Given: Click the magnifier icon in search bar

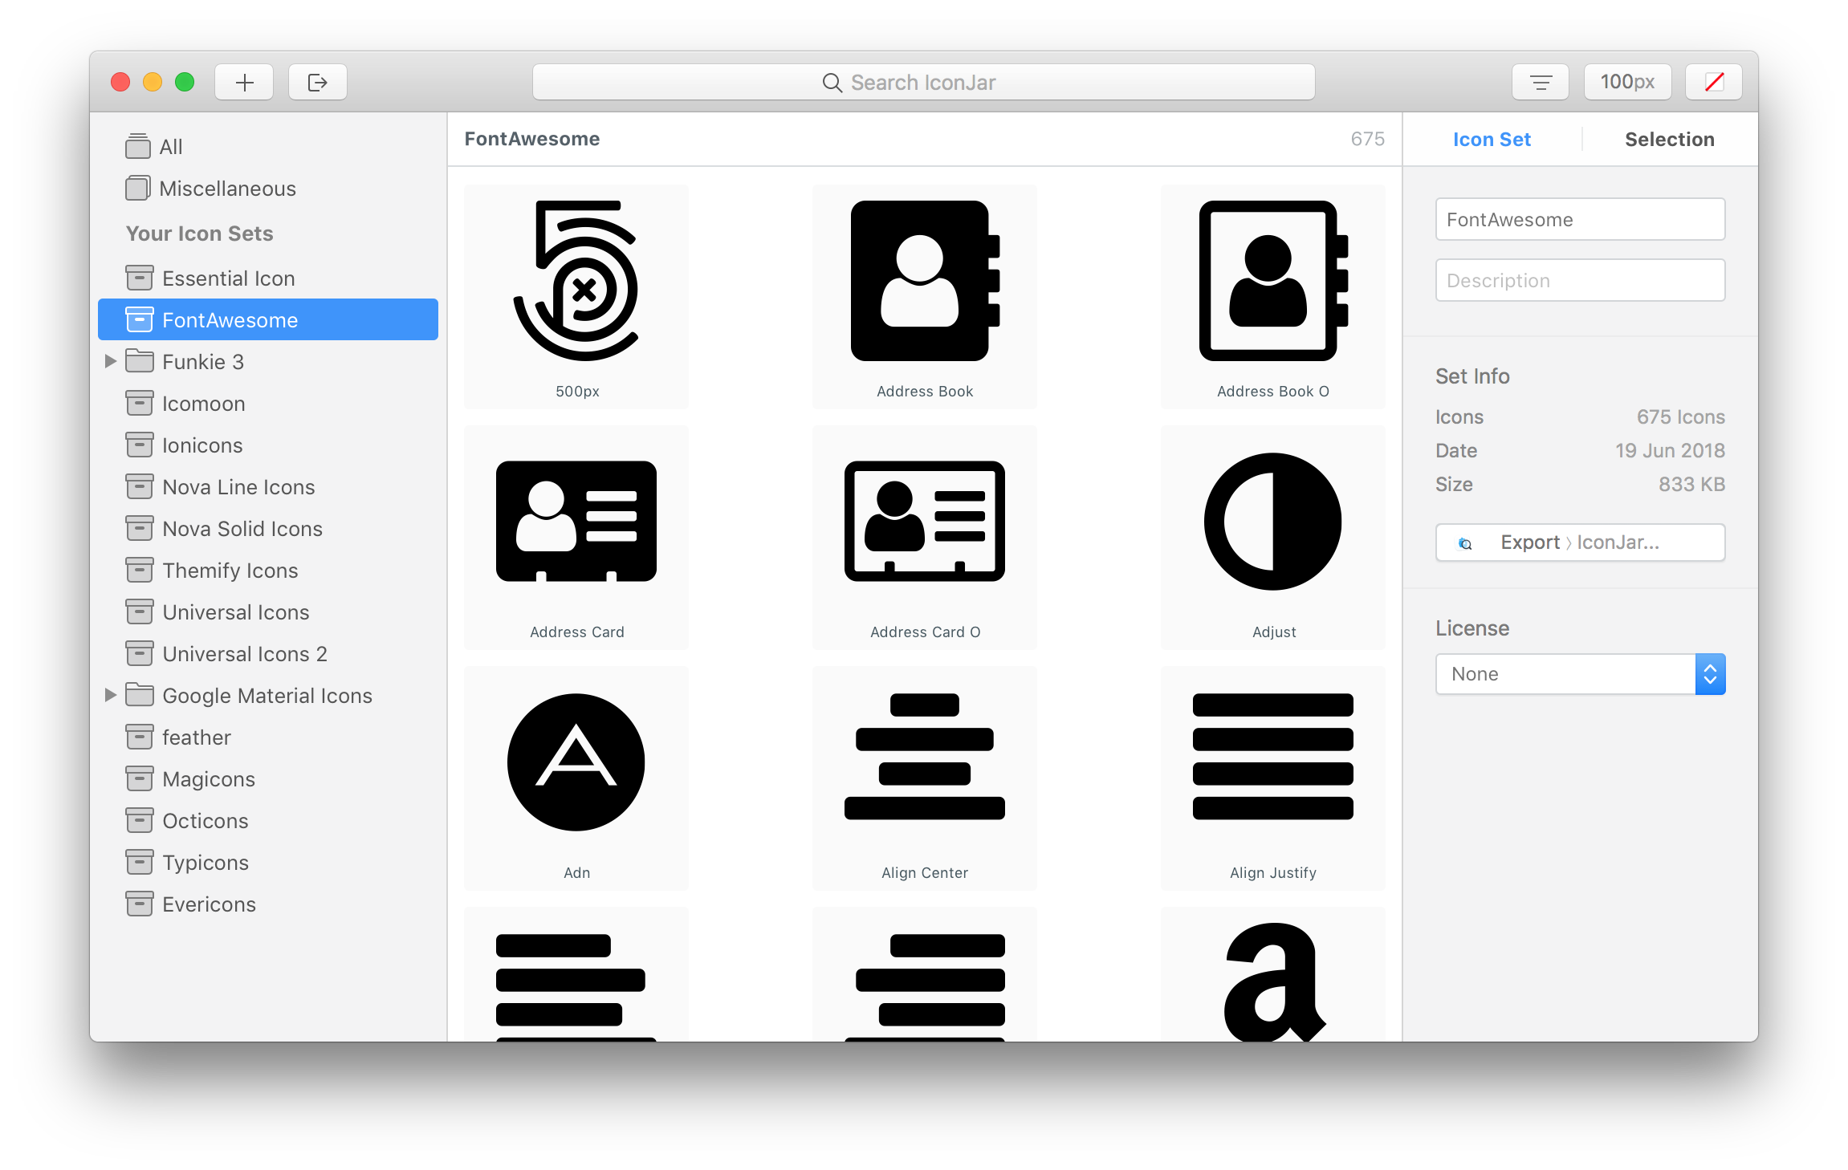Looking at the screenshot, I should click(x=832, y=83).
